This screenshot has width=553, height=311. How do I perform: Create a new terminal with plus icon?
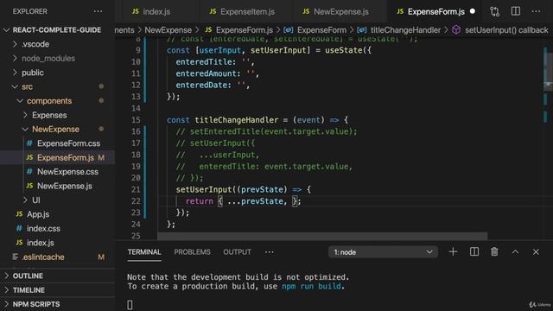[453, 251]
